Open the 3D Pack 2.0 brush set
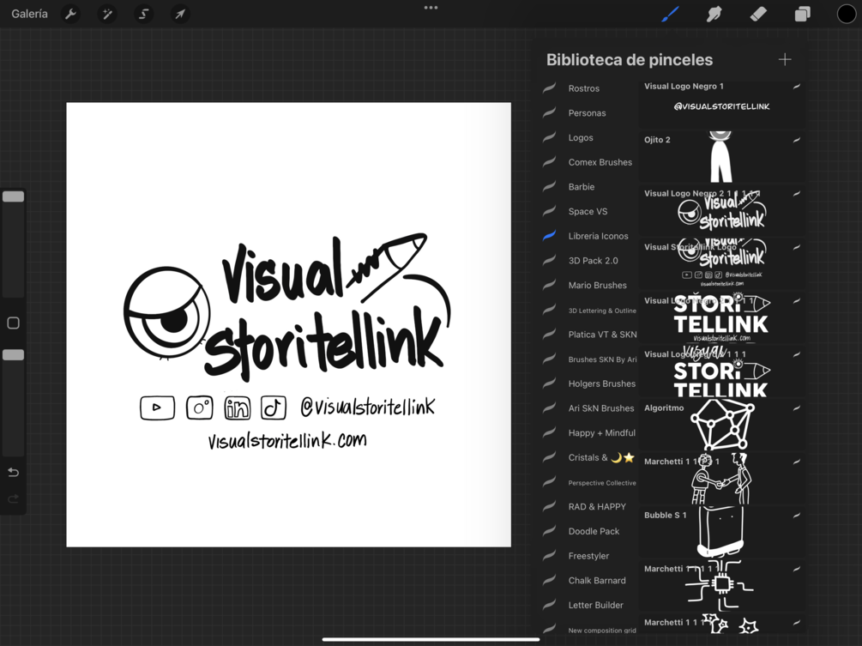This screenshot has height=646, width=862. [x=588, y=261]
